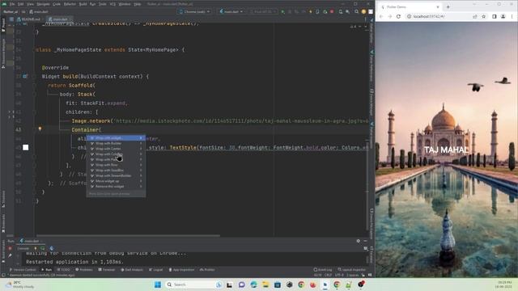Click the Flutter Hot Reload lightning icon
Viewport: 518px width, 291px height.
[x=310, y=11]
